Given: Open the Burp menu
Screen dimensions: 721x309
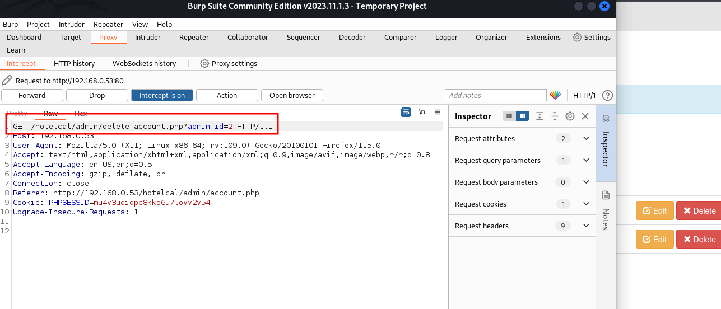Looking at the screenshot, I should pos(10,24).
